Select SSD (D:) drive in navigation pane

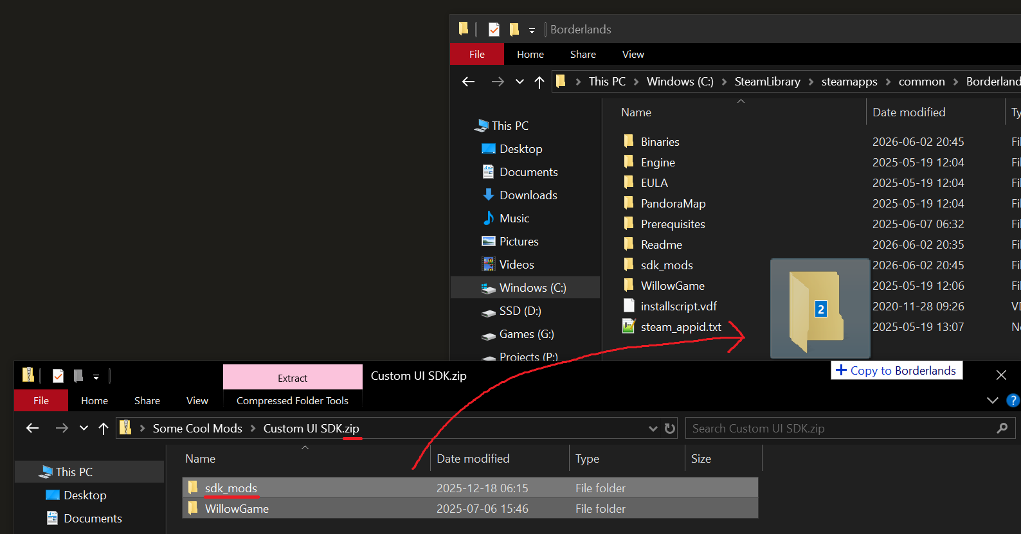pyautogui.click(x=511, y=311)
